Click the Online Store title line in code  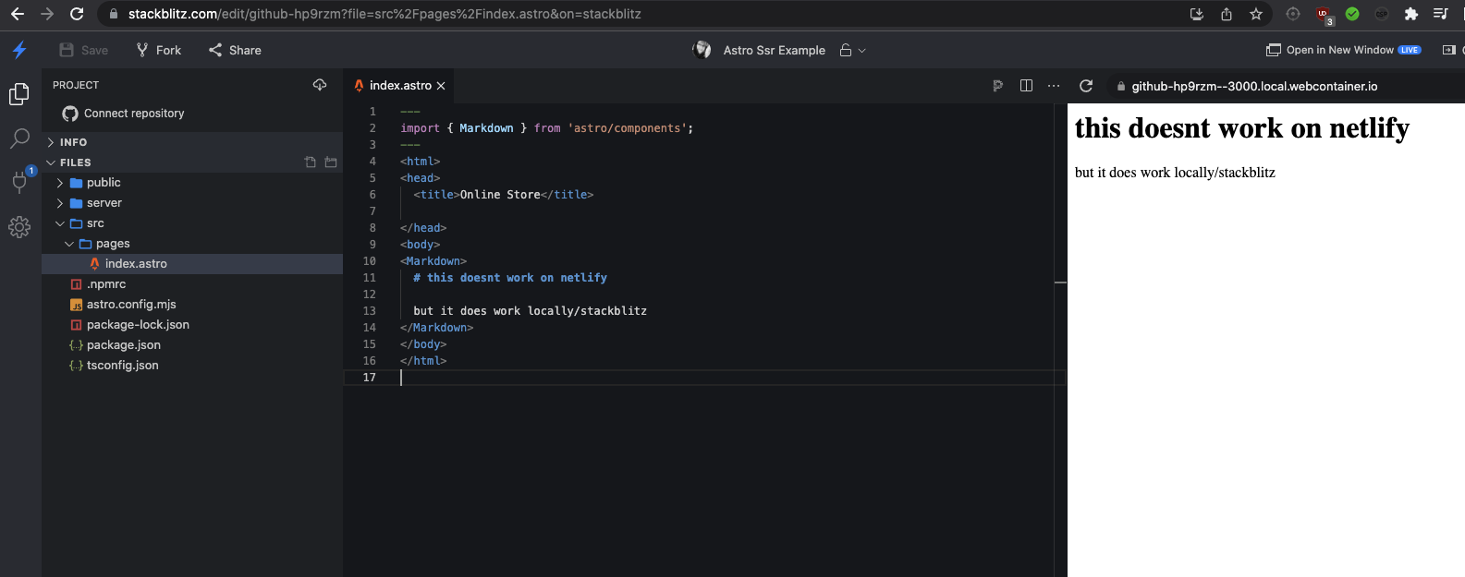click(504, 195)
